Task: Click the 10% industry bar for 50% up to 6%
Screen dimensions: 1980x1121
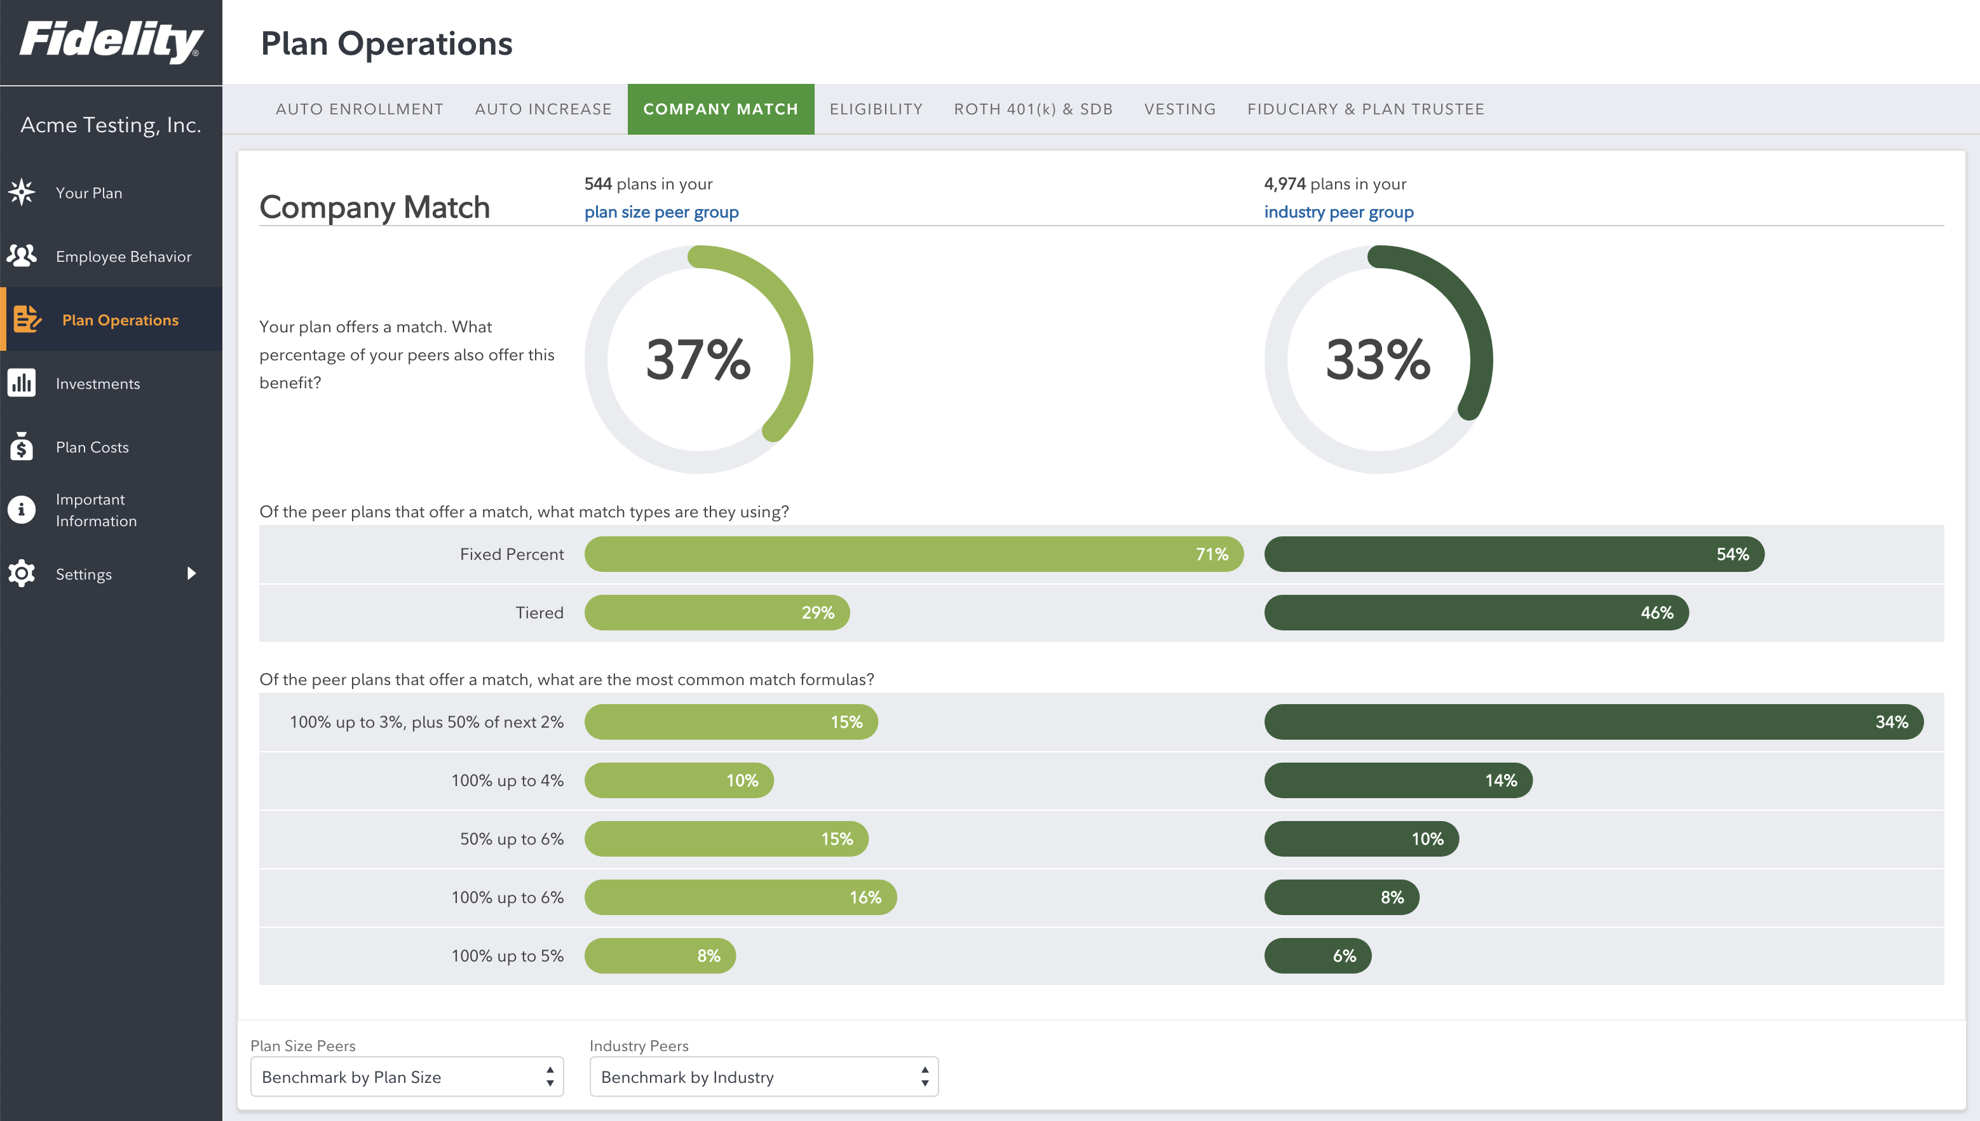Action: click(1361, 838)
